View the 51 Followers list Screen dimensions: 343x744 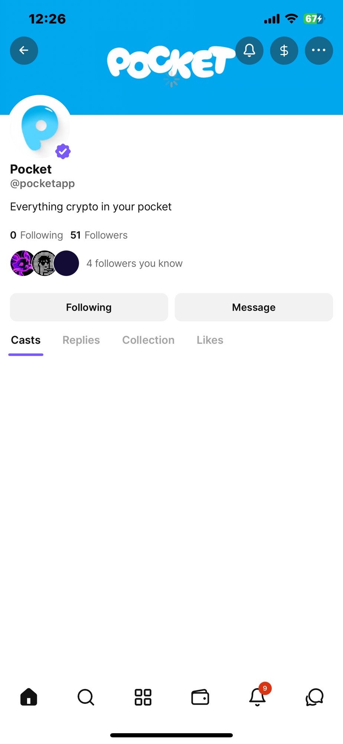[99, 235]
